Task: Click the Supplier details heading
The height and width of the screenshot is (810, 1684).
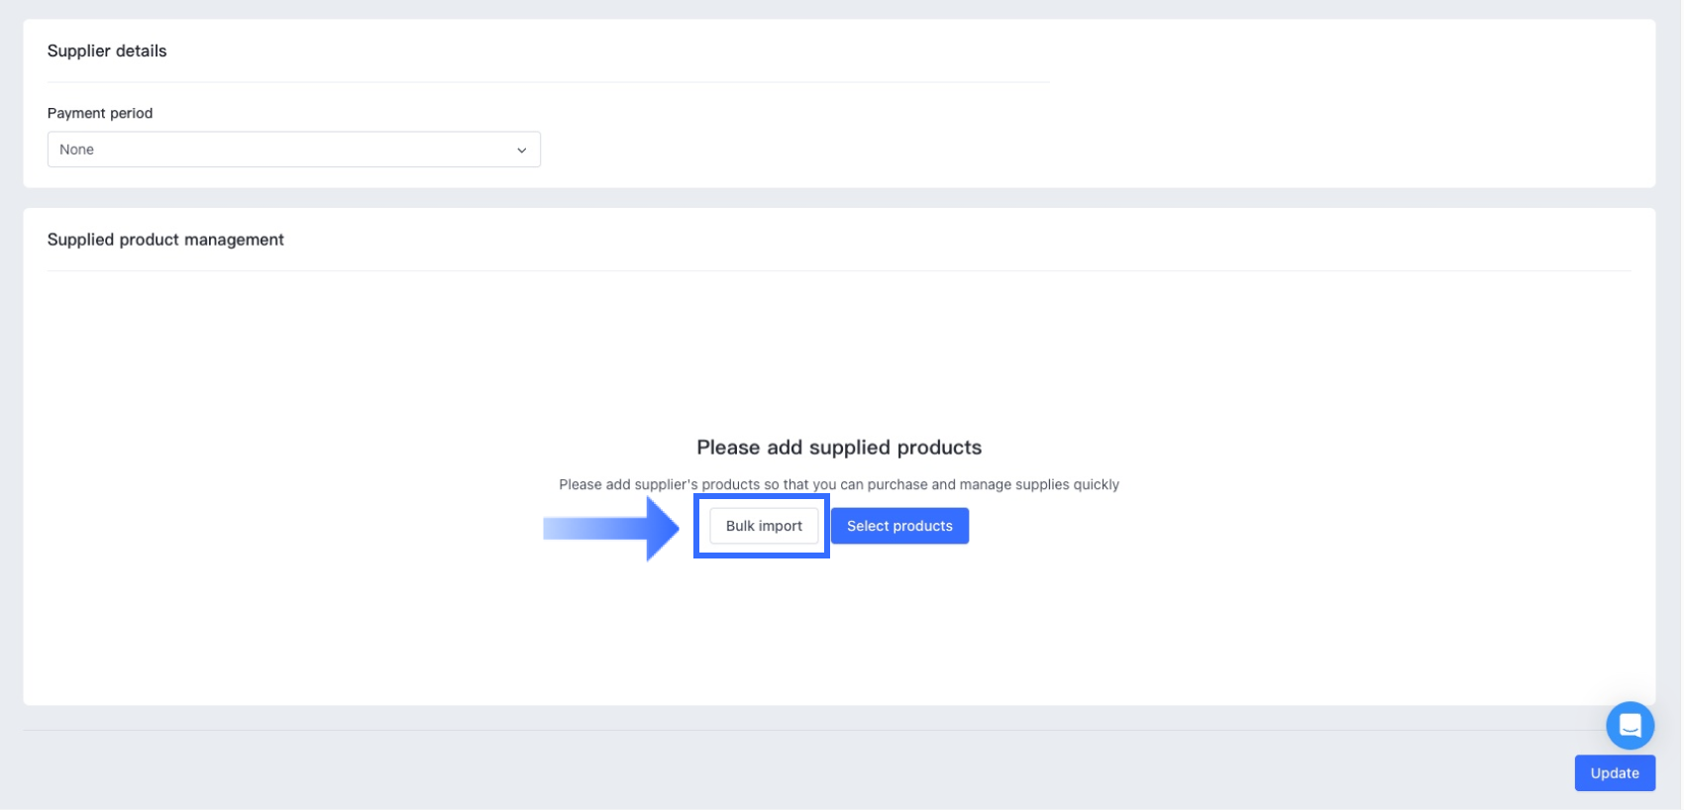Action: [107, 51]
